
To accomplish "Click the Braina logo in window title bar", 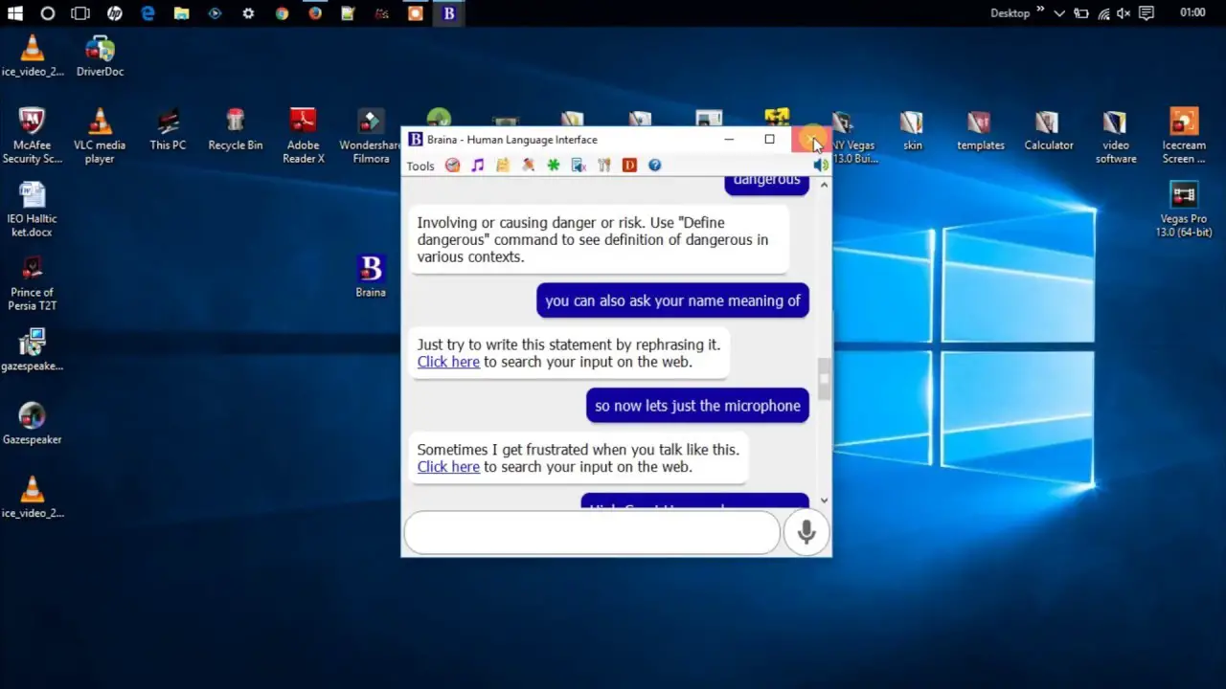I will point(415,140).
